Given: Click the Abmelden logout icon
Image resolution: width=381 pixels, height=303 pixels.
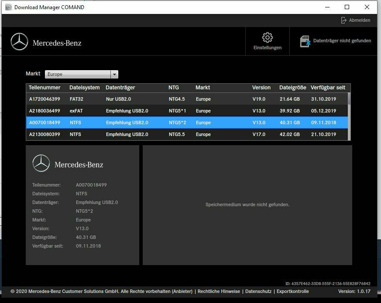Looking at the screenshot, I should [x=343, y=20].
